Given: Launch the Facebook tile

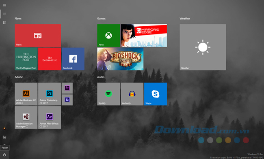Looking at the screenshot, I should [x=73, y=59].
